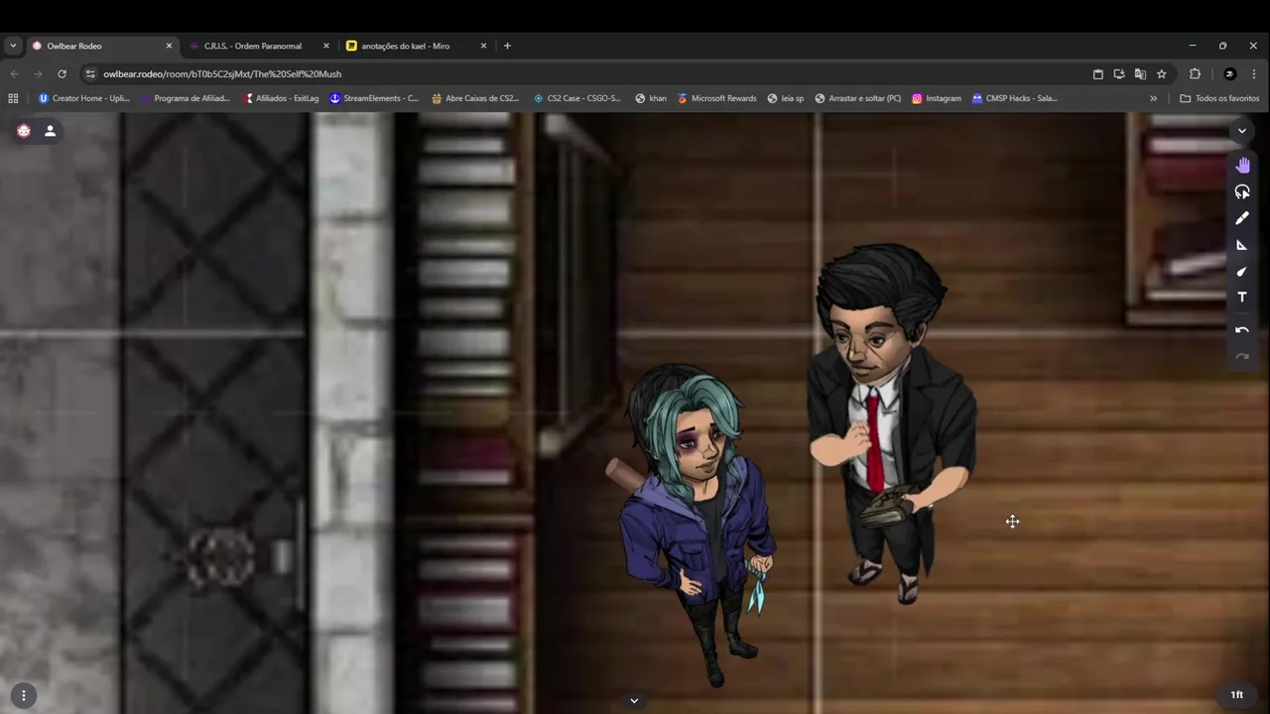Bookmark this page with star icon
This screenshot has height=714, width=1270.
(1162, 73)
